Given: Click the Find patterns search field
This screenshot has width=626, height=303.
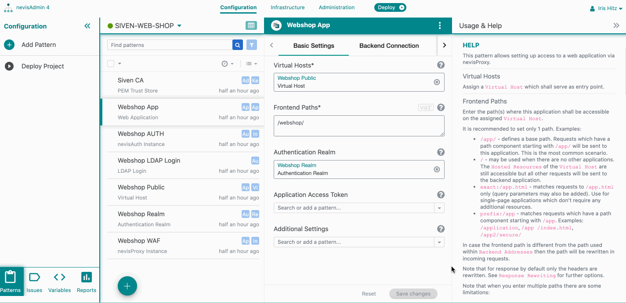Looking at the screenshot, I should point(170,45).
